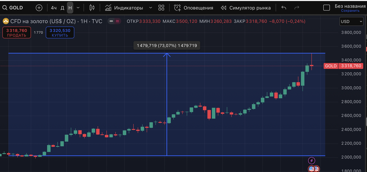
Task: Click the 3800,000 price axis label
Action: (351, 32)
